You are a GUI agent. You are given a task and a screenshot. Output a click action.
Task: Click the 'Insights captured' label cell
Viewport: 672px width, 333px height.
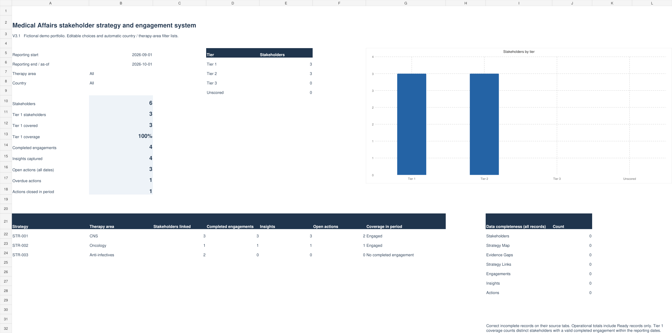pyautogui.click(x=50, y=156)
